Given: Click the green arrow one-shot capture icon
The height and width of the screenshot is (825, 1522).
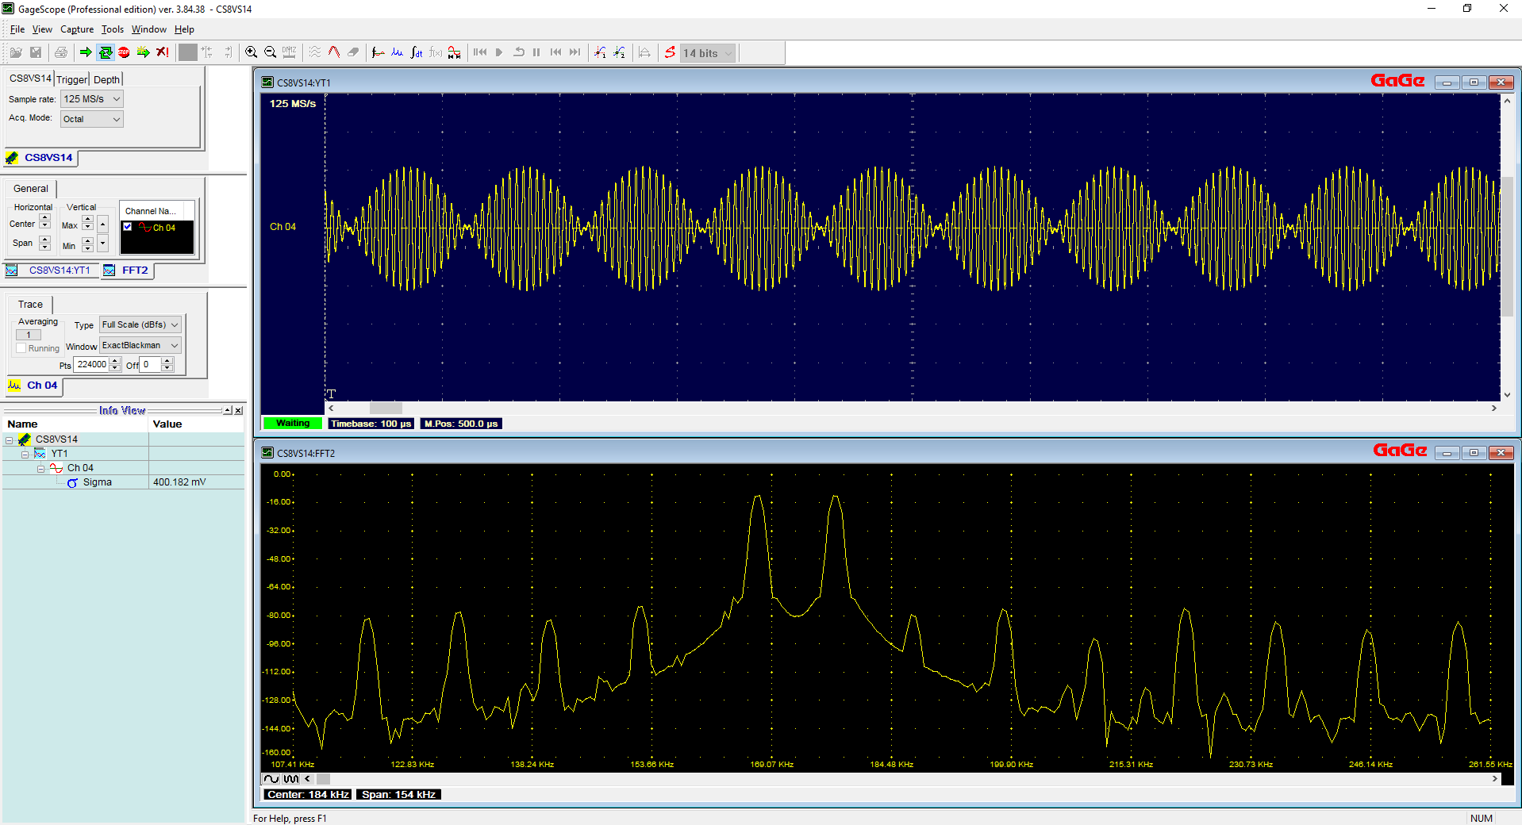Looking at the screenshot, I should (86, 52).
